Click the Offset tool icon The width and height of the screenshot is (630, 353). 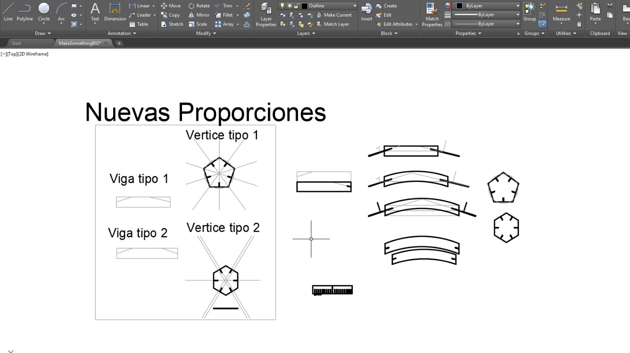click(x=247, y=24)
